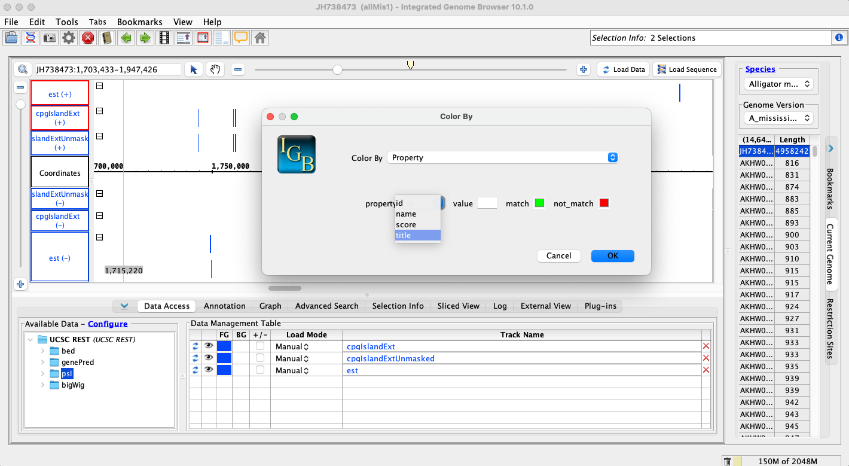
Task: Toggle visibility eye for est track
Action: click(209, 370)
